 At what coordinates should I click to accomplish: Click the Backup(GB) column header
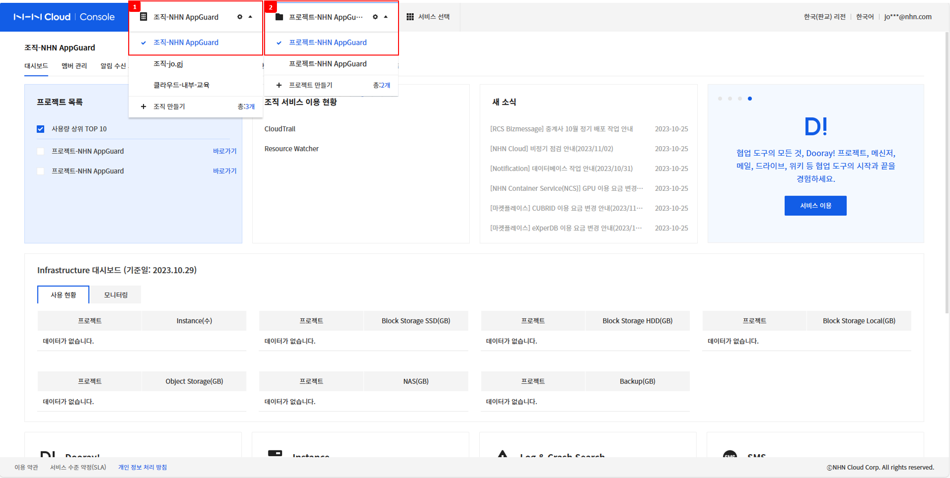637,382
